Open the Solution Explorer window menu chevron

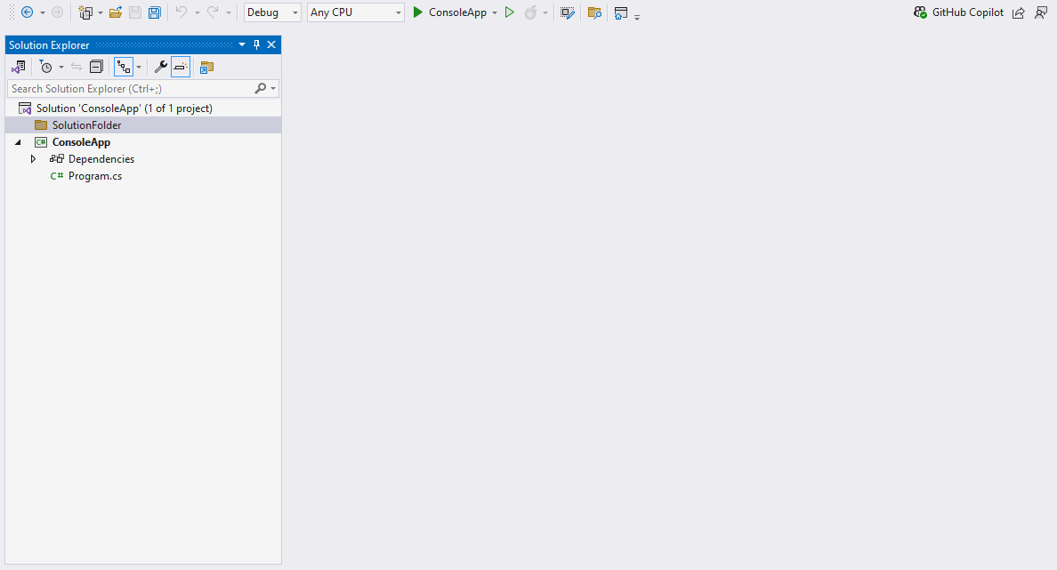click(241, 44)
